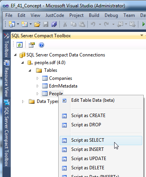
Task: Open the Team menu
Action: (129, 15)
